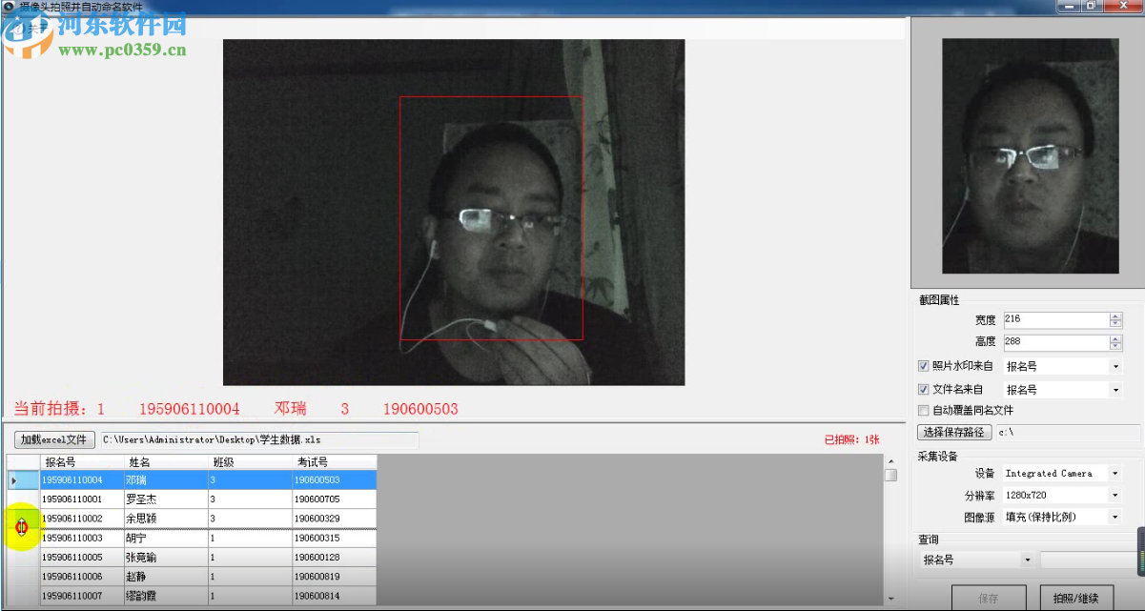Click the table scrollbar down arrow
This screenshot has height=611, width=1145.
(x=890, y=599)
